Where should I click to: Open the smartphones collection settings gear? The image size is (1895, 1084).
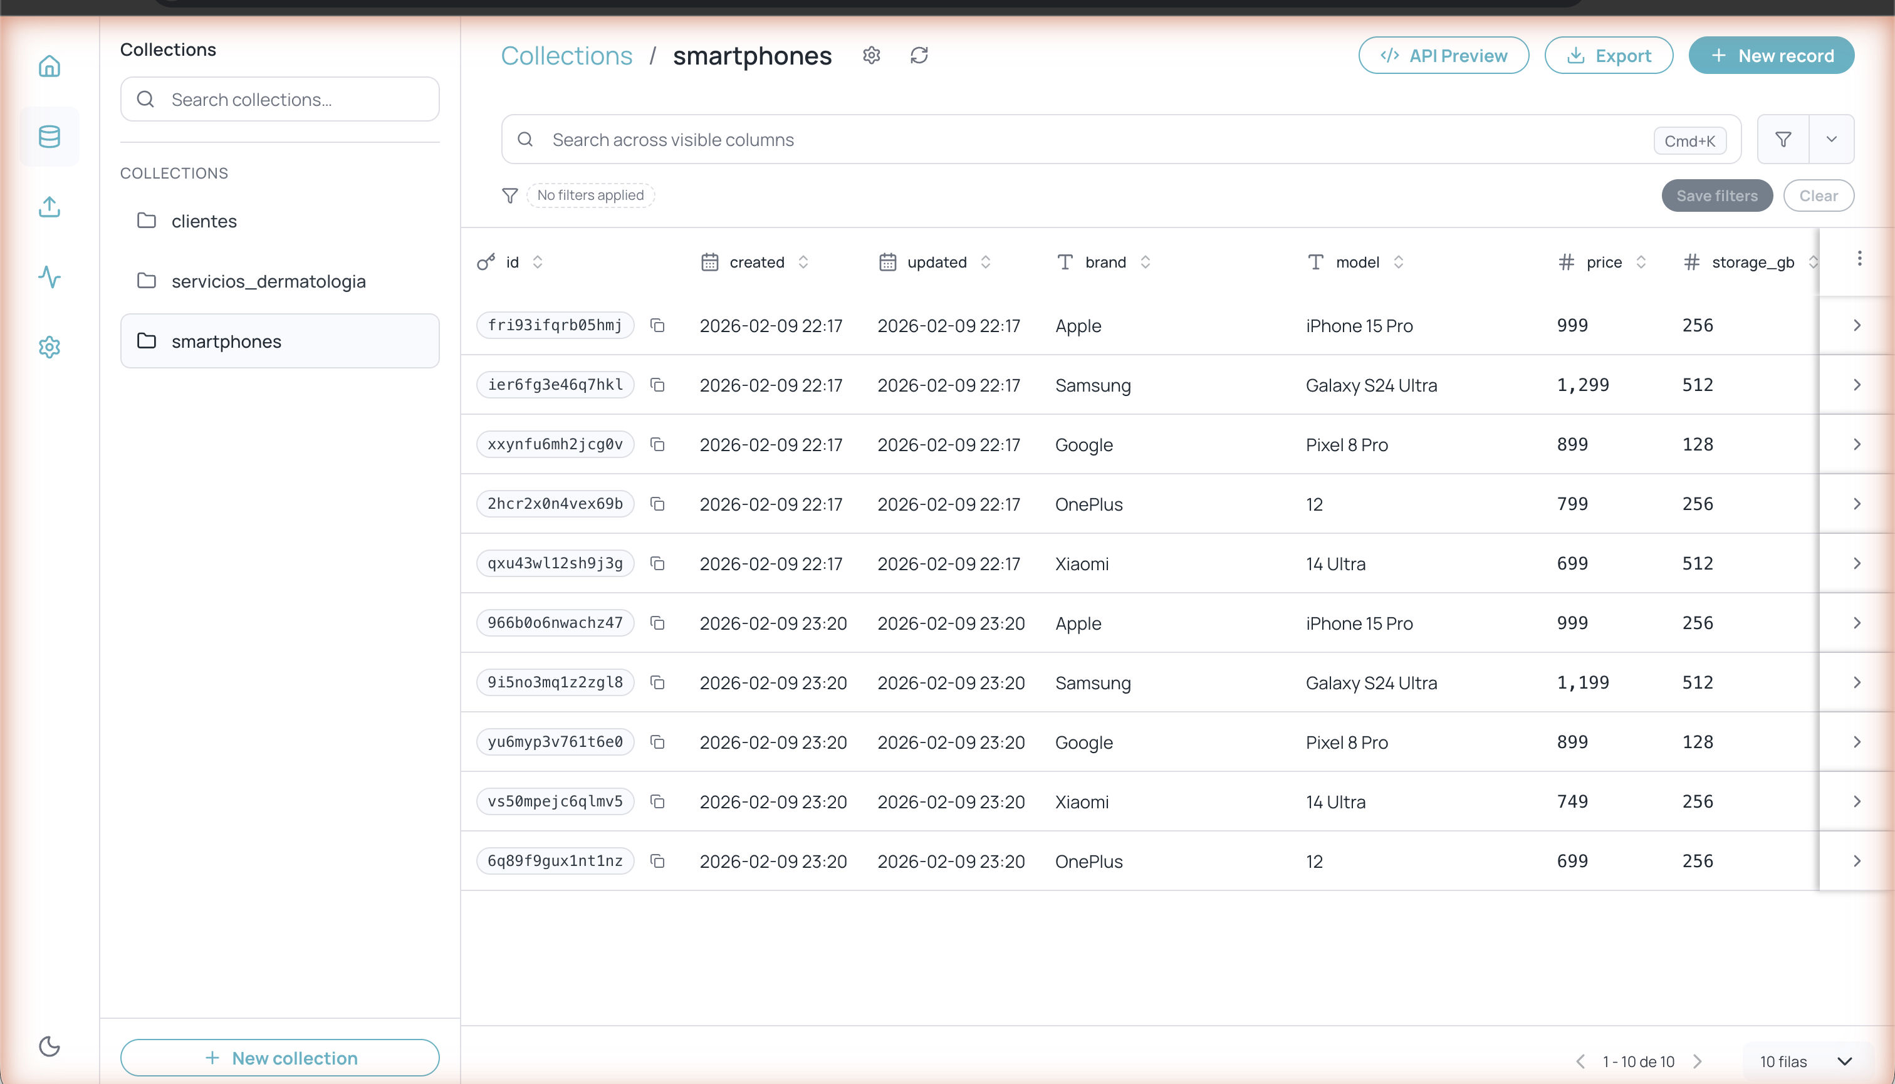[x=871, y=55]
